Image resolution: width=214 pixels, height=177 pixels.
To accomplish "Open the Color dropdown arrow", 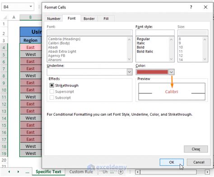I will 171,72.
